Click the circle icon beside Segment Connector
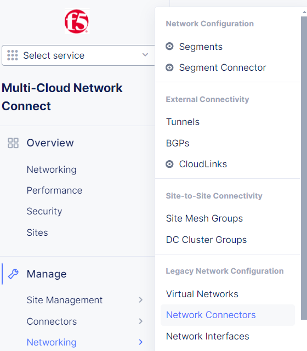Screen dimensions: 307x351 (169, 67)
